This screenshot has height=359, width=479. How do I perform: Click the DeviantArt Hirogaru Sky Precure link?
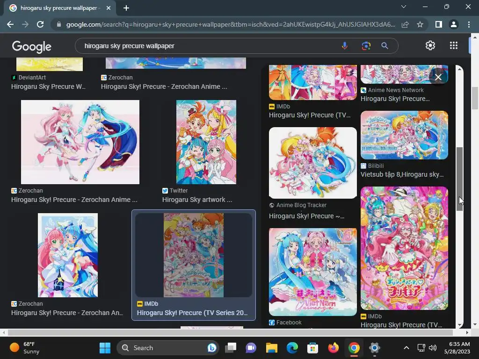[x=48, y=86]
